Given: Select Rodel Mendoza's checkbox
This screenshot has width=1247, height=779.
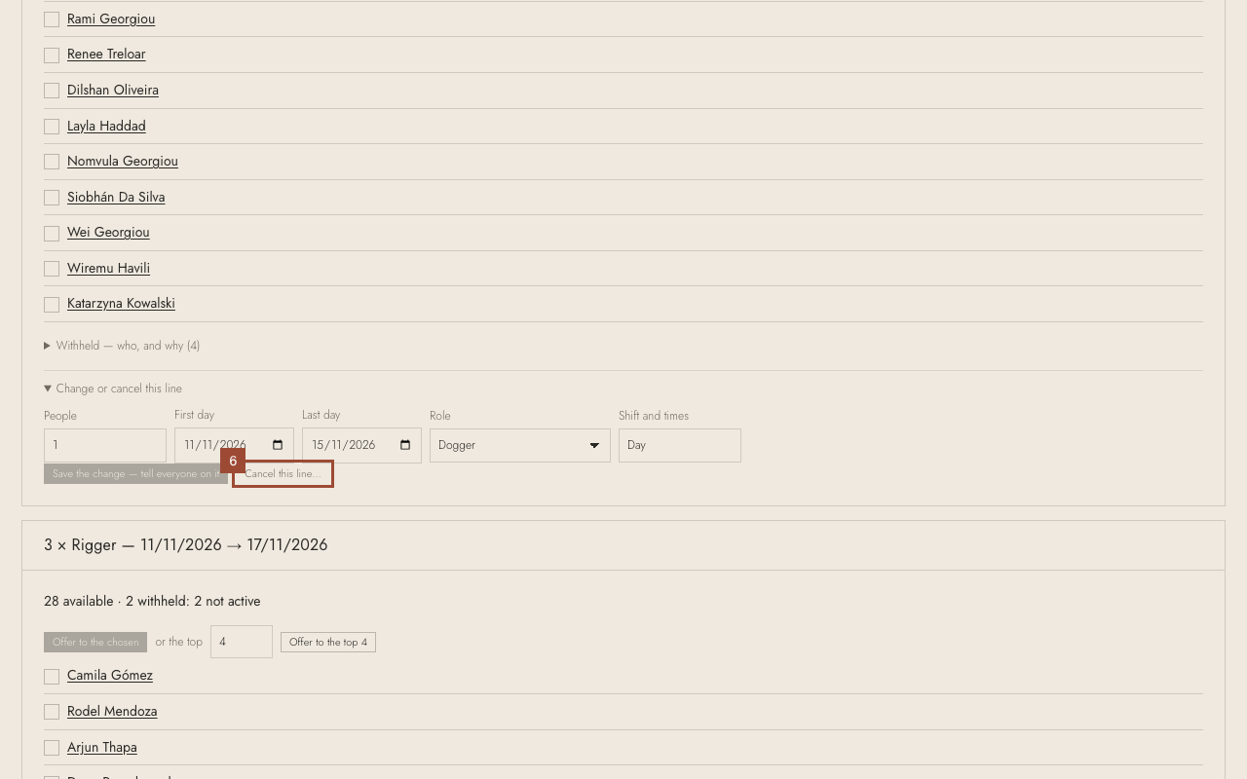Looking at the screenshot, I should click(52, 712).
